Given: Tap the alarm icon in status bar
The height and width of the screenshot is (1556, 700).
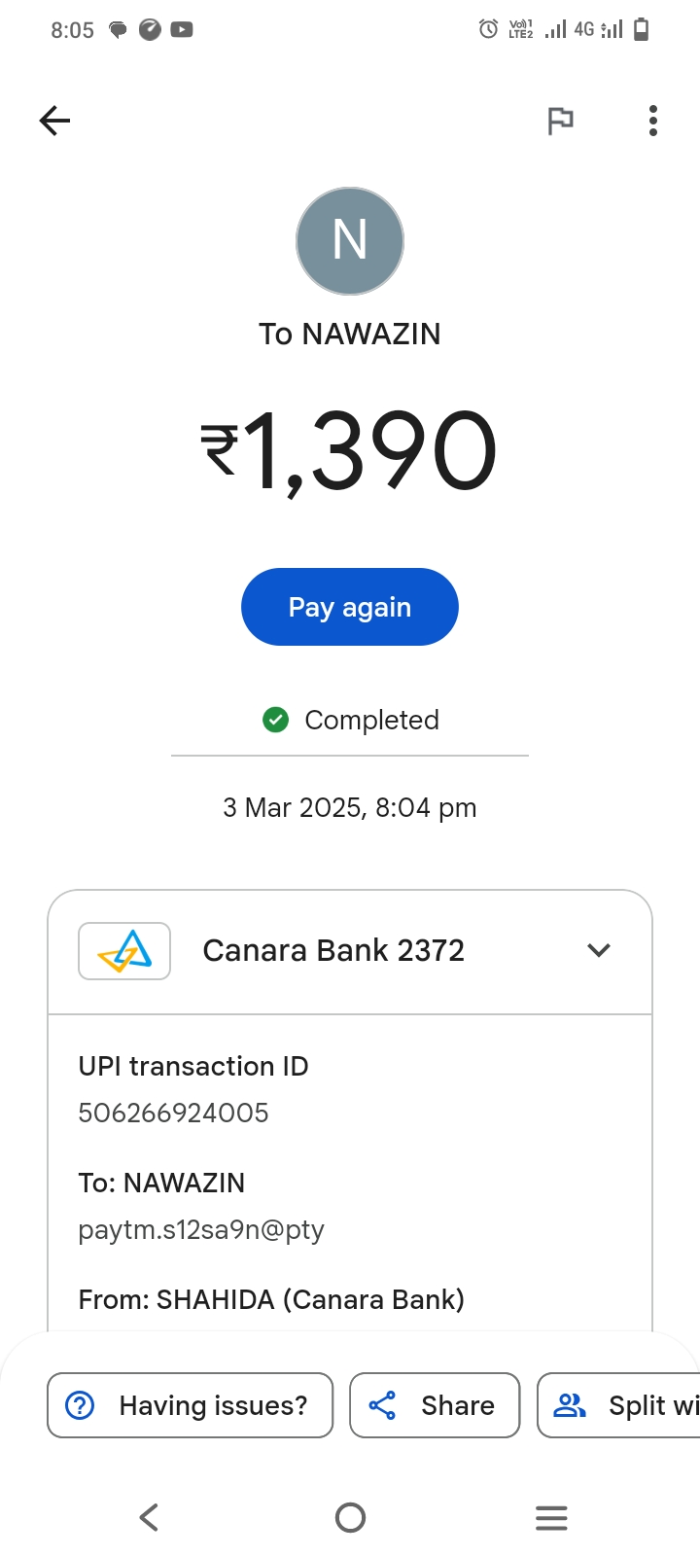Looking at the screenshot, I should 489,29.
